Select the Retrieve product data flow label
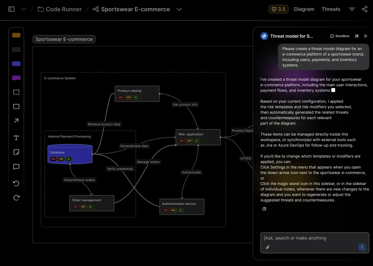This screenshot has width=373, height=266. (x=104, y=124)
